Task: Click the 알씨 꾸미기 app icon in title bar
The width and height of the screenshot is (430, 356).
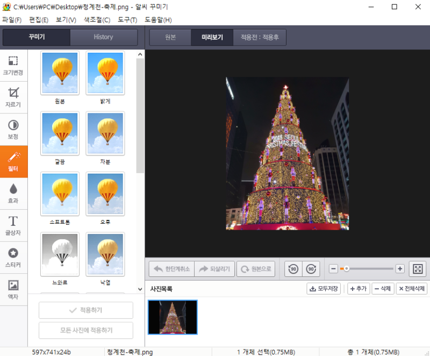Action: (6, 7)
